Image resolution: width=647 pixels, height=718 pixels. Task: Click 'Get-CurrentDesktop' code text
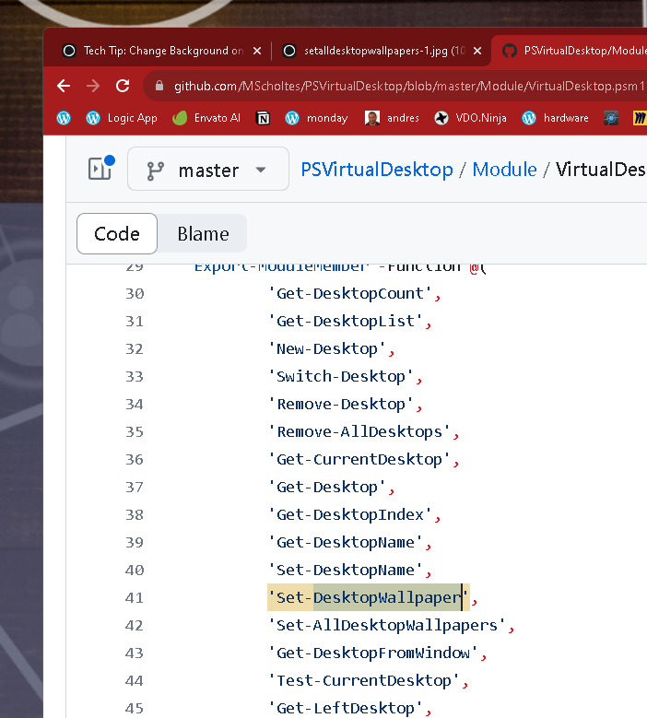[359, 459]
